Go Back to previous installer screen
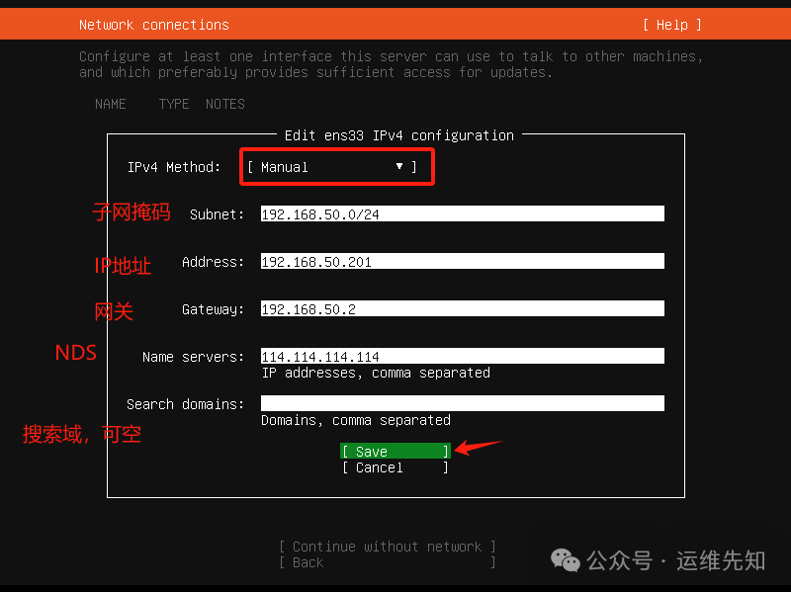 click(388, 562)
